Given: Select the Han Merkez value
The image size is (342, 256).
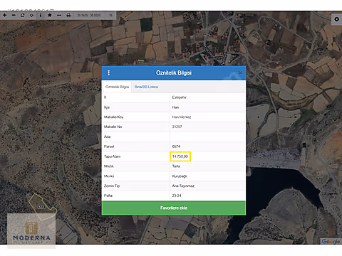Looking at the screenshot, I should [182, 117].
